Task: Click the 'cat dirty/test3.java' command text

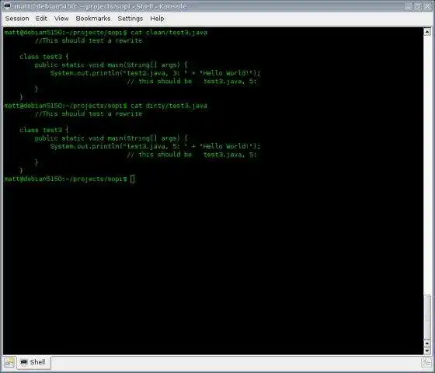Action: 169,106
